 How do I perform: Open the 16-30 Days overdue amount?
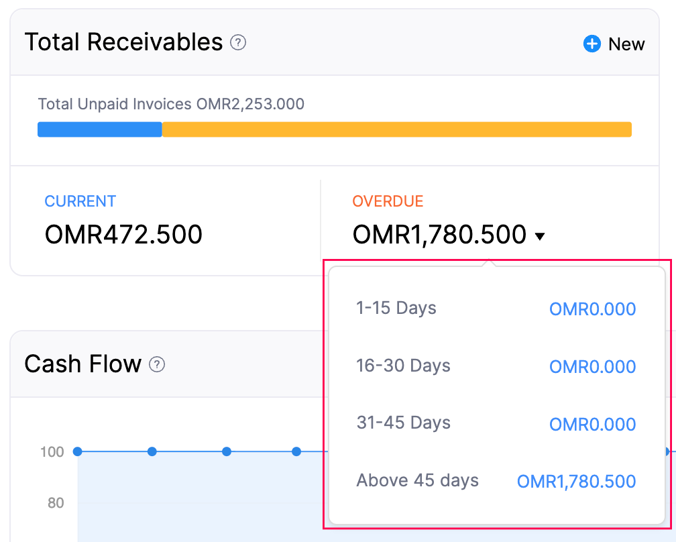592,366
